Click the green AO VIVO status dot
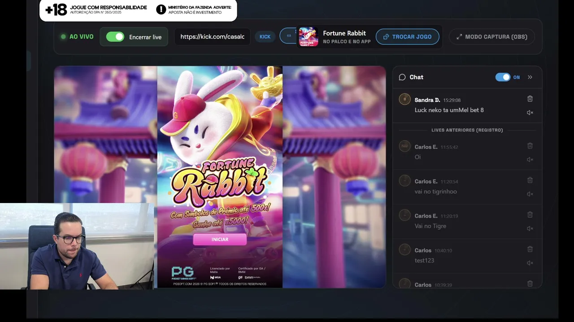Screen dimensions: 574x322 point(63,37)
